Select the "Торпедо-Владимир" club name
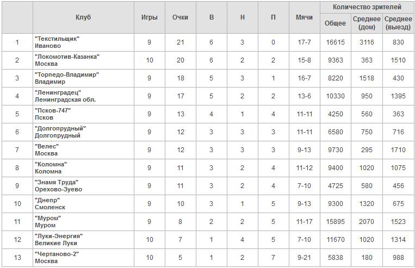Screen dimensions: 415x268 tap(66, 74)
